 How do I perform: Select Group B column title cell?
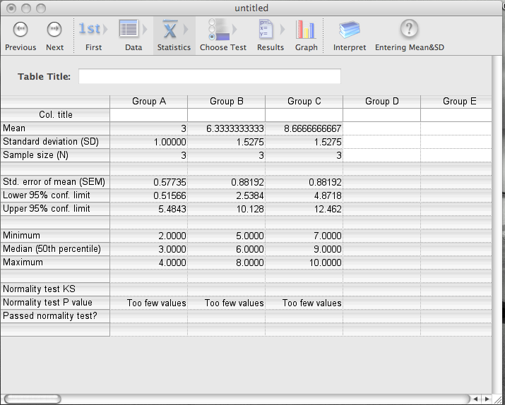(227, 114)
